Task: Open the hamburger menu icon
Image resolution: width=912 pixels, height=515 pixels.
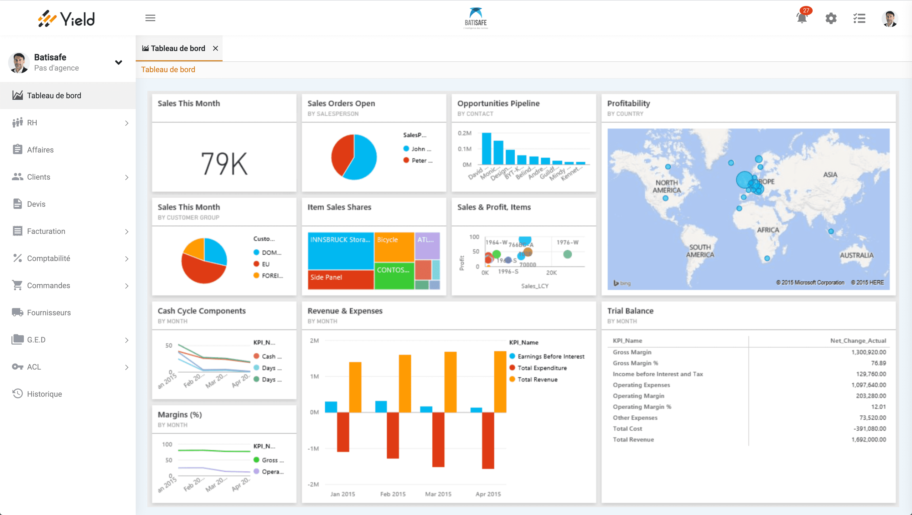Action: (x=150, y=18)
